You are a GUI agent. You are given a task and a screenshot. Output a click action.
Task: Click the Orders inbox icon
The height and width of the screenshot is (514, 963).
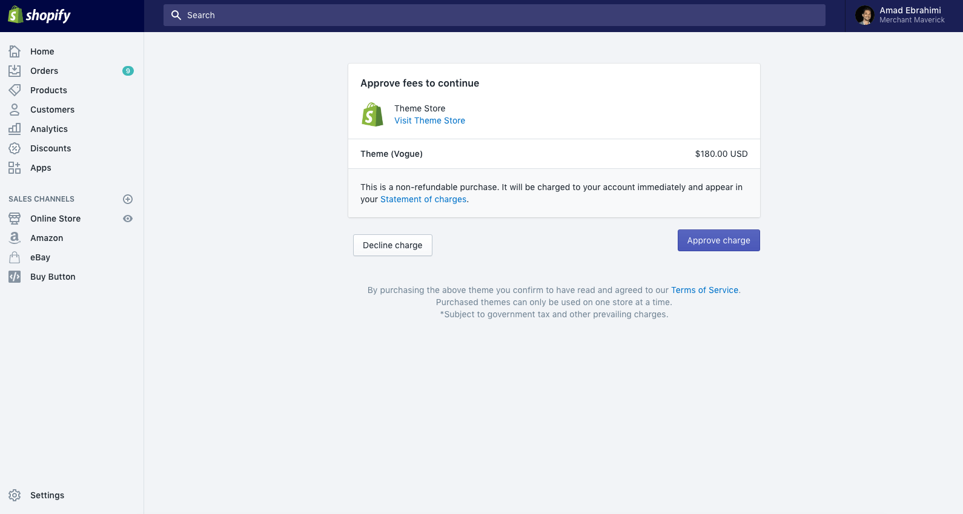click(x=15, y=71)
